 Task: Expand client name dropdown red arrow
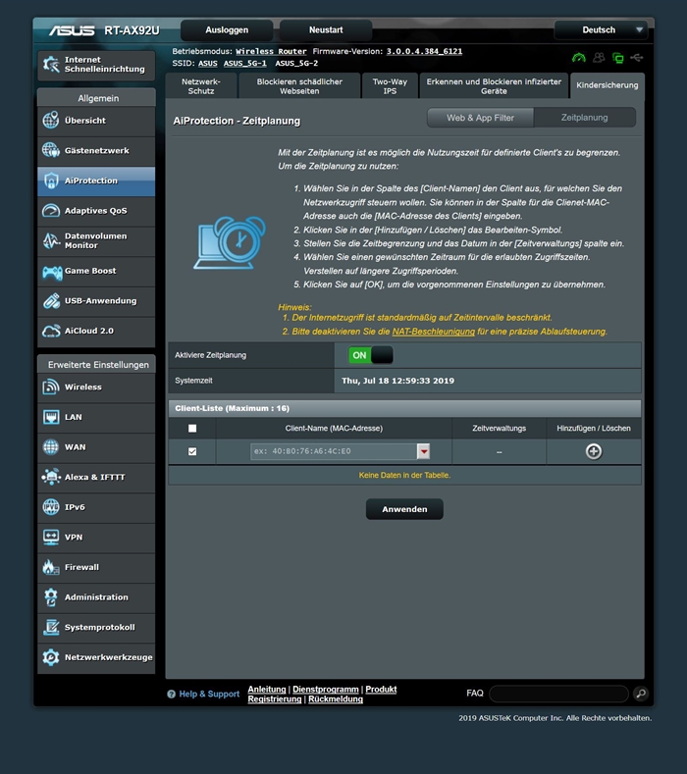coord(423,451)
